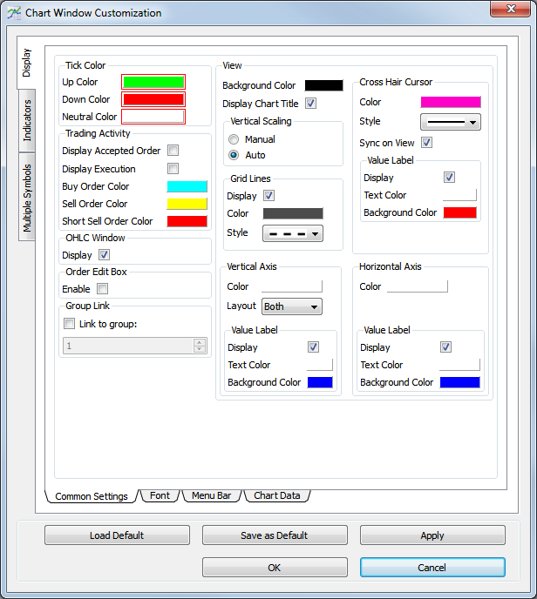Open the Indicators side tab
Image resolution: width=537 pixels, height=599 pixels.
[x=27, y=121]
